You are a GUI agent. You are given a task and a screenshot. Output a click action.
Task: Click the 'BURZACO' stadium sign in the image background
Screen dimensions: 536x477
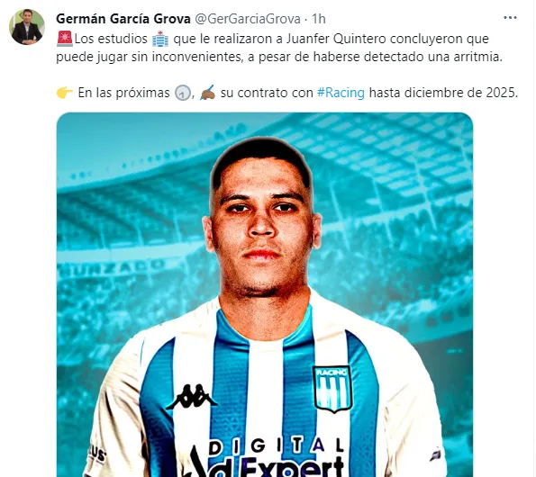111,268
